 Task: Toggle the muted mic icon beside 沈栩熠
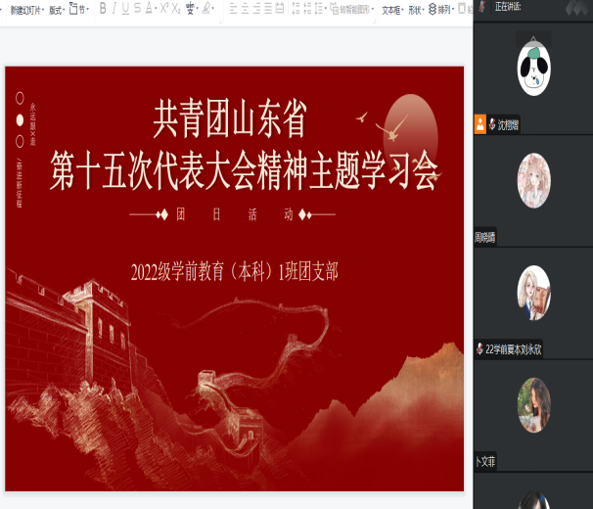492,124
